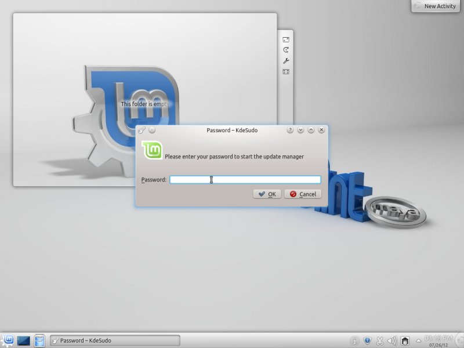Click the question mark help button in dialog title bar
464x348 pixels.
[x=290, y=130]
